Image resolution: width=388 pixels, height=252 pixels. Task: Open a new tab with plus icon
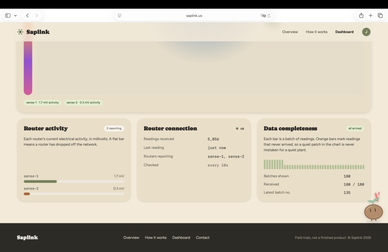tap(371, 15)
